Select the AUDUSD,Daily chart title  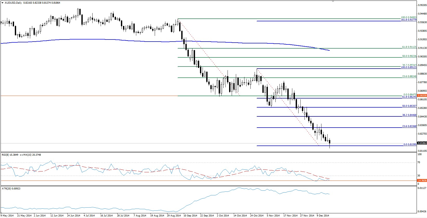coord(13,3)
